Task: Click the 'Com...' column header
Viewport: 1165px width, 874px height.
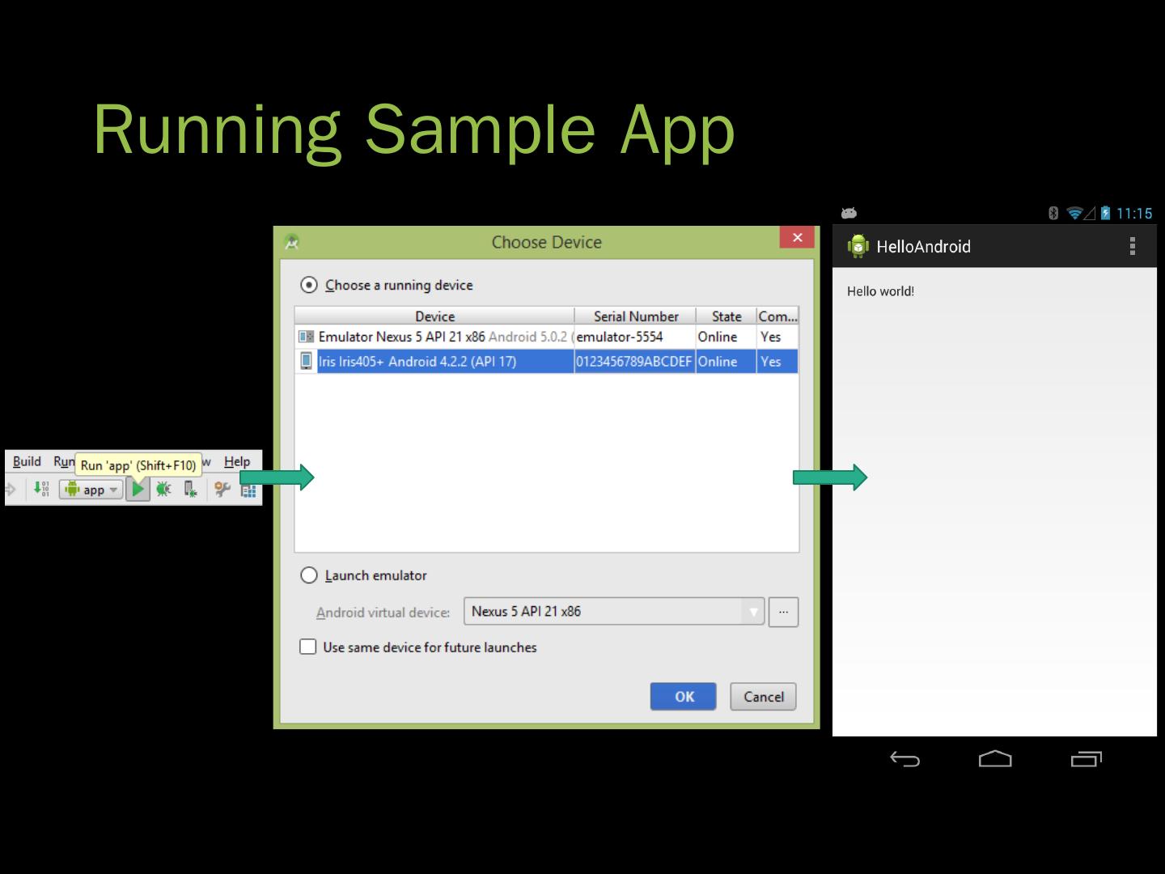Action: pos(777,316)
